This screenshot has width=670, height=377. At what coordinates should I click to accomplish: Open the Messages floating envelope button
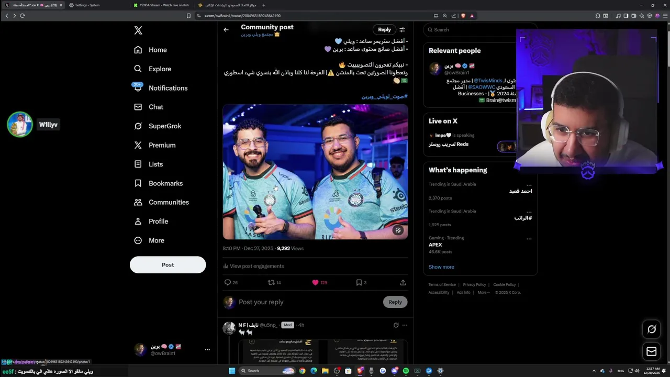pos(652,351)
